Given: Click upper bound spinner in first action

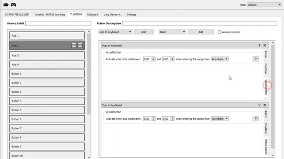Looking at the screenshot, I should pos(168,59).
